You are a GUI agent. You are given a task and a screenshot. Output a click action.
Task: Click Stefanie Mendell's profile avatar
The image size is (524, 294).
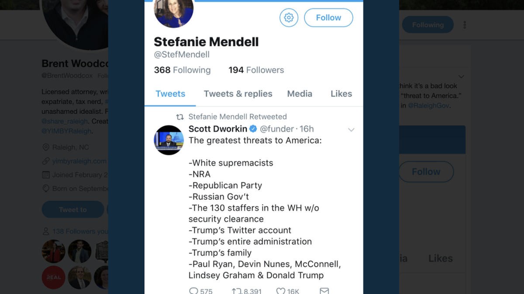pyautogui.click(x=173, y=12)
